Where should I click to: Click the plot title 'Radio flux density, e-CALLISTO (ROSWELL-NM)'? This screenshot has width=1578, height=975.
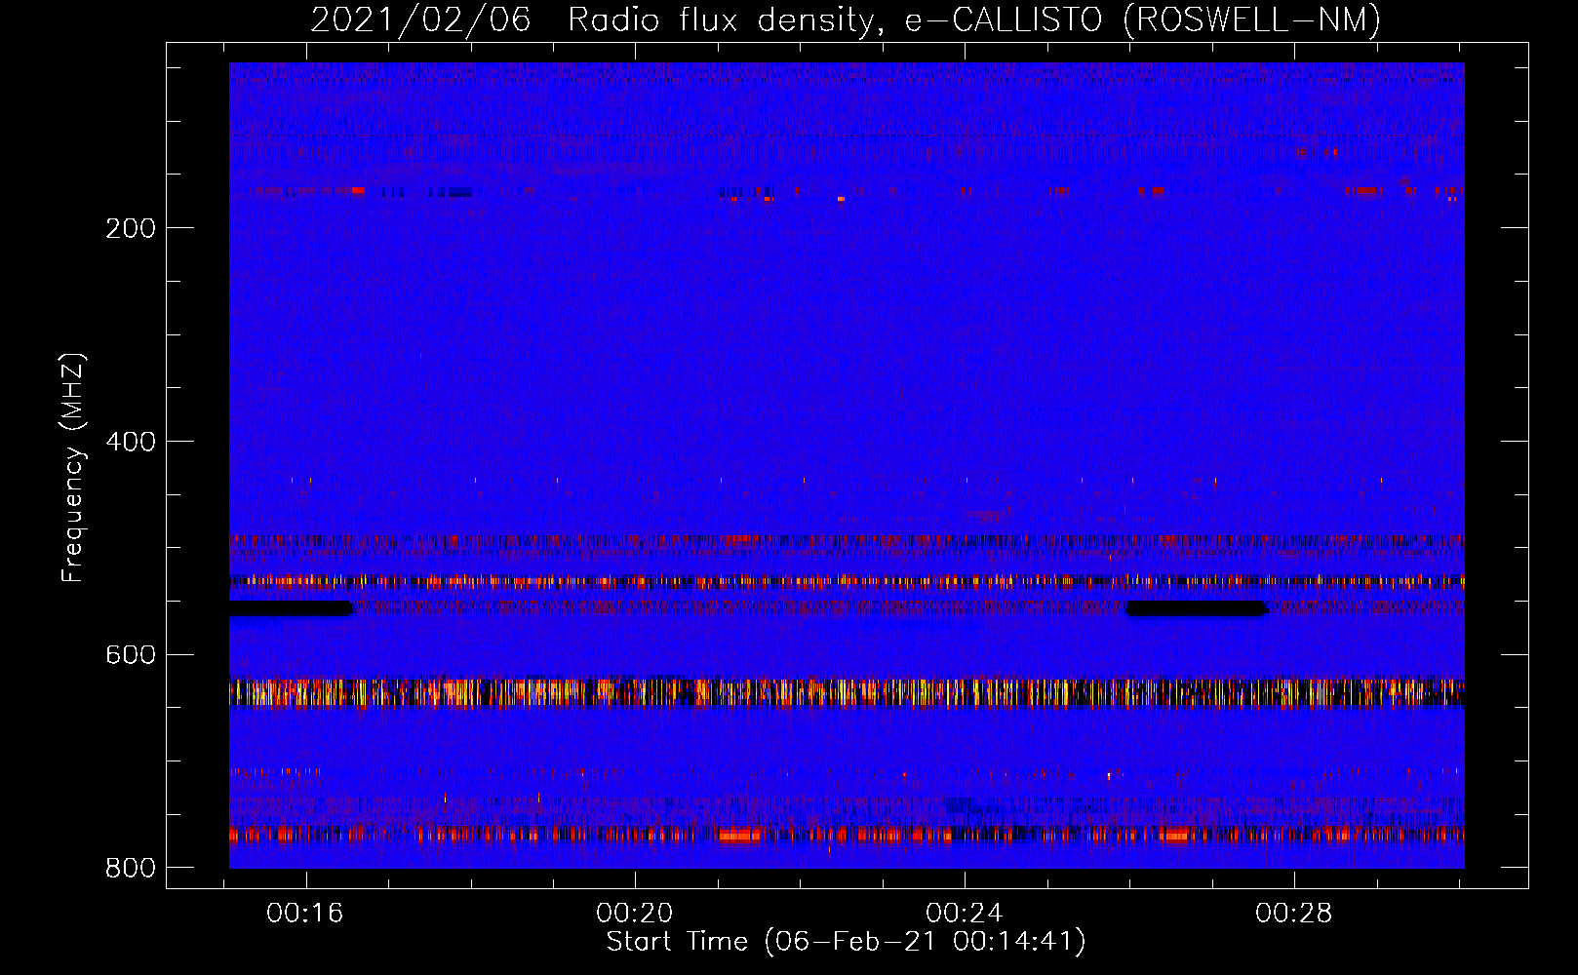click(974, 20)
